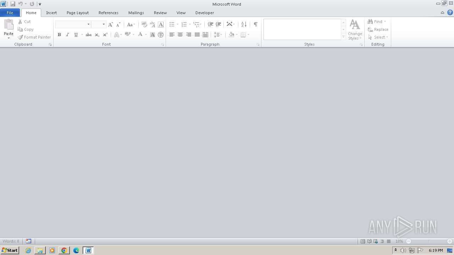This screenshot has height=255, width=454.
Task: Switch to the Insert tab
Action: [x=51, y=13]
